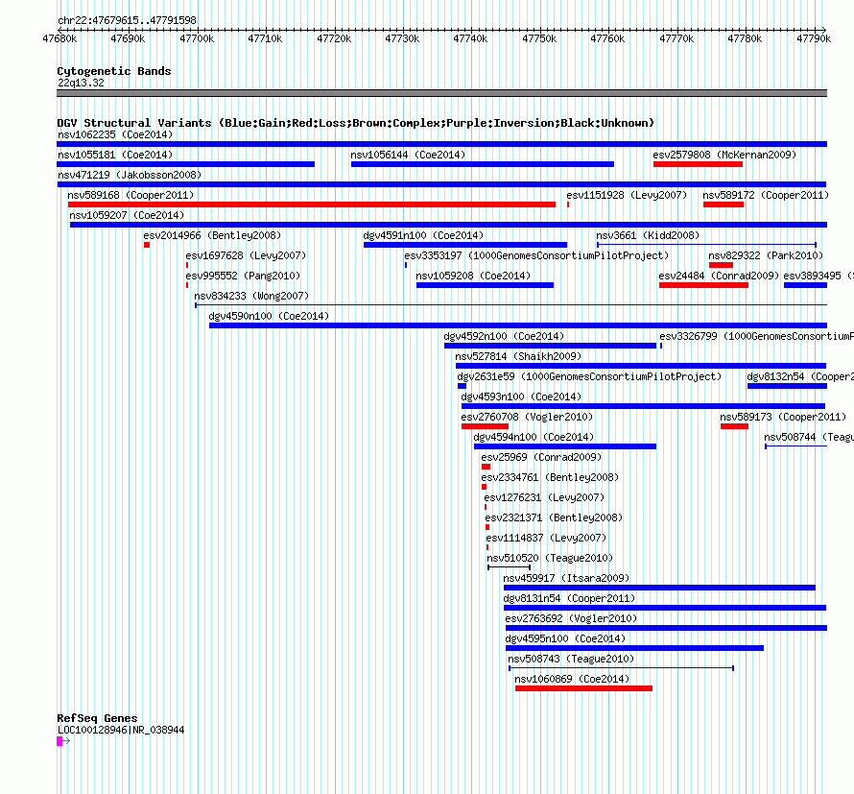Screen dimensions: 854x794
Task: Click the 47700k ruler position
Action: [x=197, y=38]
